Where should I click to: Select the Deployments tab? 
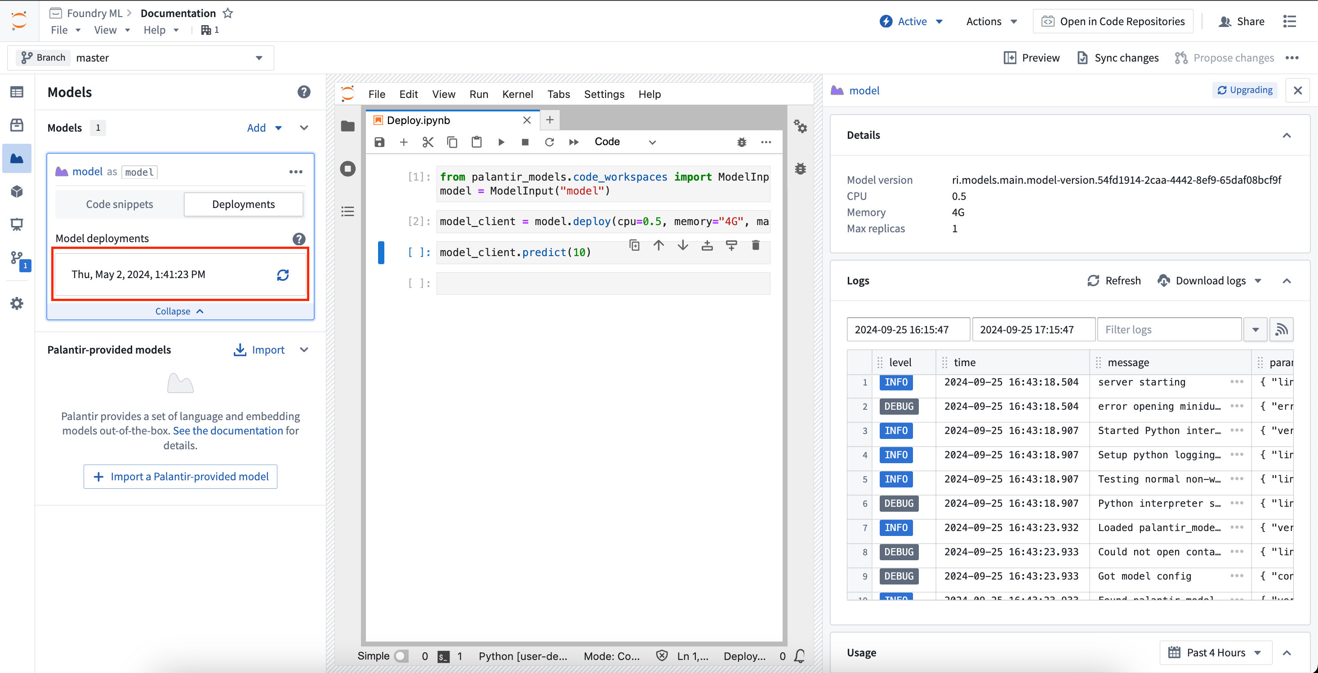[x=244, y=204]
